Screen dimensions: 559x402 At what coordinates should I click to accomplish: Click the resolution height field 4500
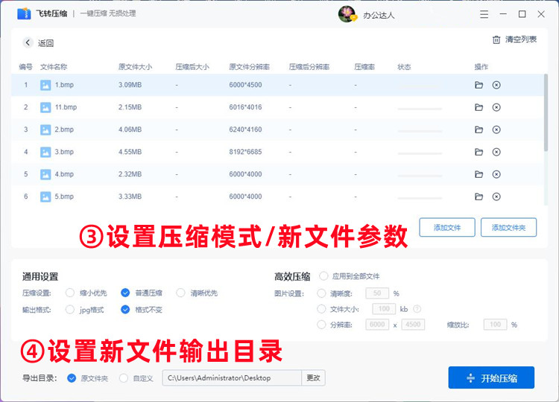click(413, 325)
